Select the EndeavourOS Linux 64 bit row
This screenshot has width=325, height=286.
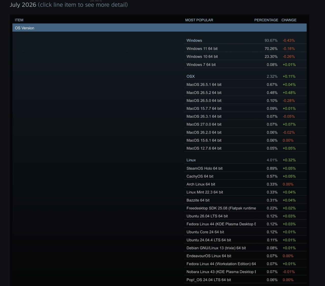245,256
